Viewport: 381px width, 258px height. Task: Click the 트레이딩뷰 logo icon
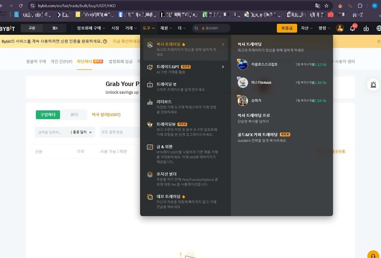[x=150, y=125]
